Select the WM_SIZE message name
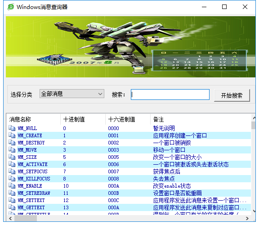This screenshot has height=225, width=259. tap(27, 157)
